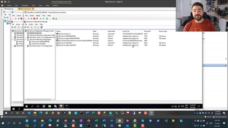
Task: Select root SQL Server Configuration Manager (Local) node
Action: click(40, 31)
